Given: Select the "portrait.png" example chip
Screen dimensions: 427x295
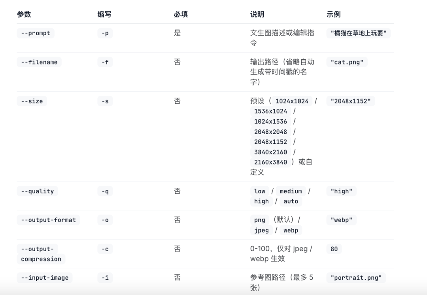Looking at the screenshot, I should 356,278.
